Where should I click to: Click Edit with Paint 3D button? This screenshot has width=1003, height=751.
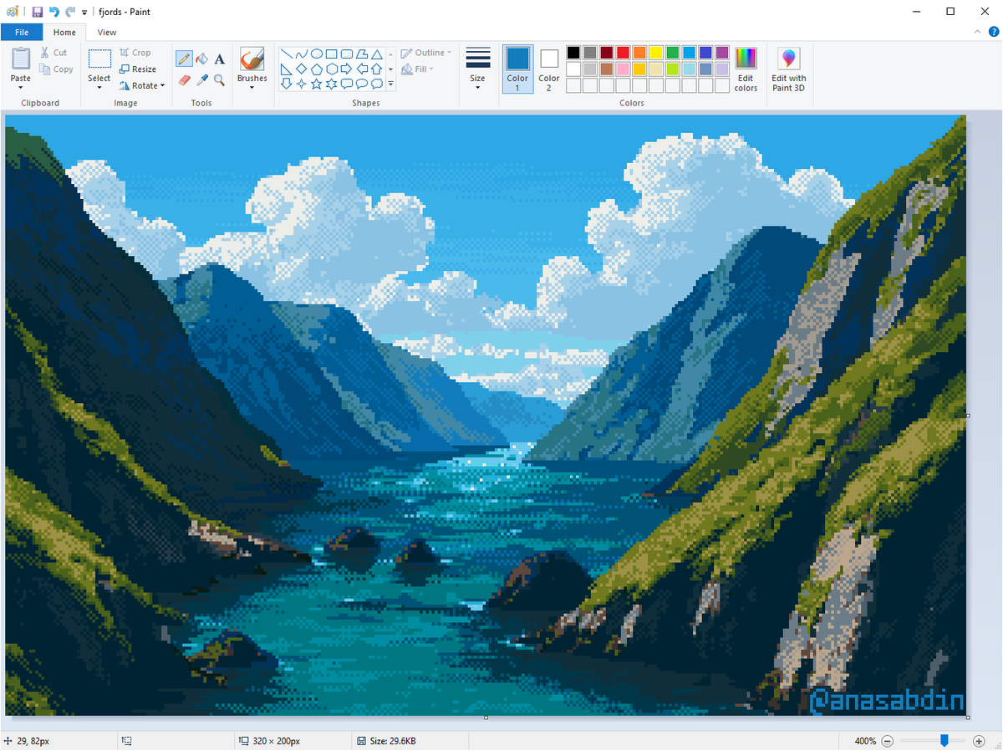(788, 69)
